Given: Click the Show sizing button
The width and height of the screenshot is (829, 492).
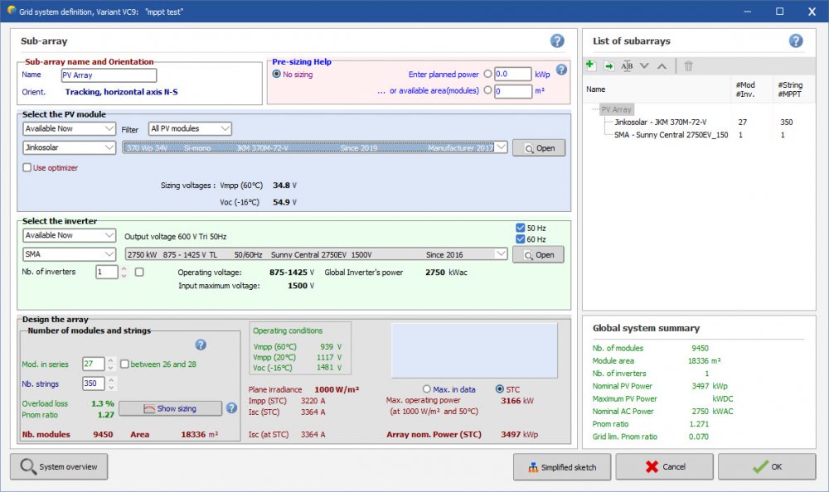Looking at the screenshot, I should tap(170, 408).
